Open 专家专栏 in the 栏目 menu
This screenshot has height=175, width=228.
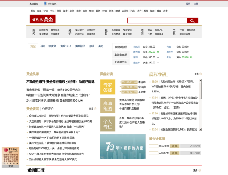pos(127,30)
